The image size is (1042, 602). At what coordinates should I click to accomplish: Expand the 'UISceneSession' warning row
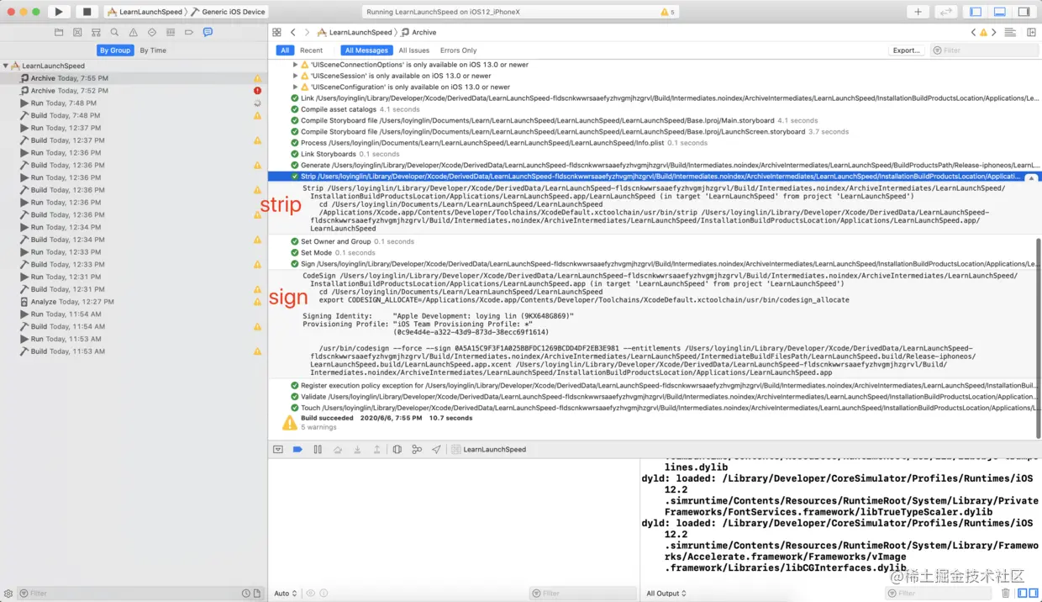coord(295,76)
